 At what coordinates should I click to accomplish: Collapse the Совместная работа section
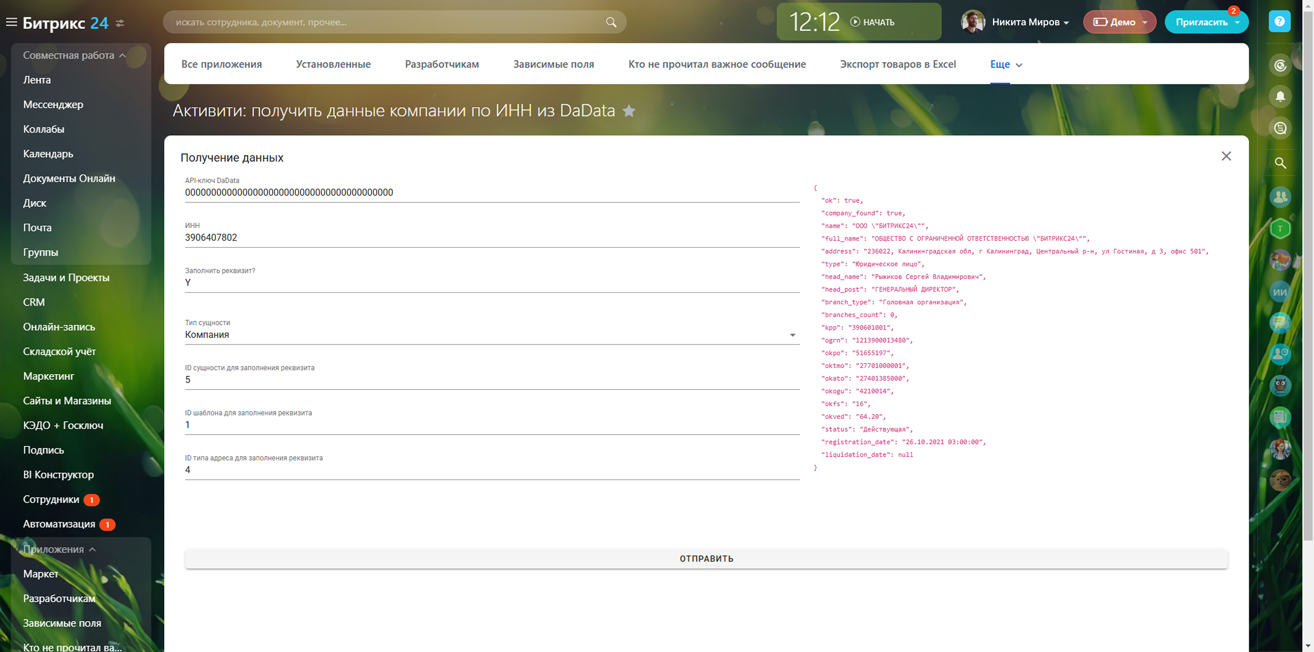click(123, 55)
